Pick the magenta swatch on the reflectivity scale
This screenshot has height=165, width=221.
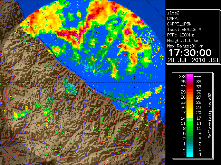click(190, 76)
